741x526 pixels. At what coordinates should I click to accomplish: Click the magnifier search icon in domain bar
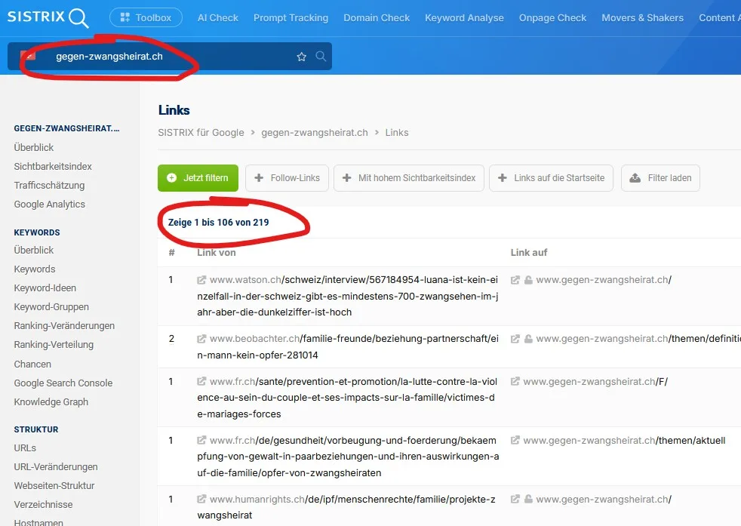321,57
